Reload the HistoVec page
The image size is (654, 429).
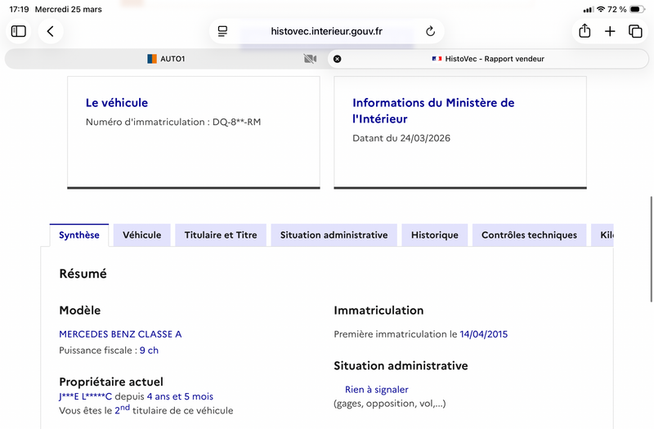click(x=430, y=31)
